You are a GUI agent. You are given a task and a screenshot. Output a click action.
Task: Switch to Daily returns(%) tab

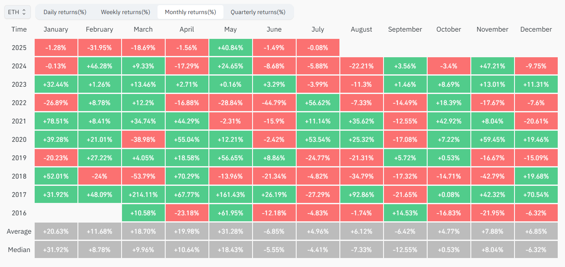pyautogui.click(x=65, y=12)
